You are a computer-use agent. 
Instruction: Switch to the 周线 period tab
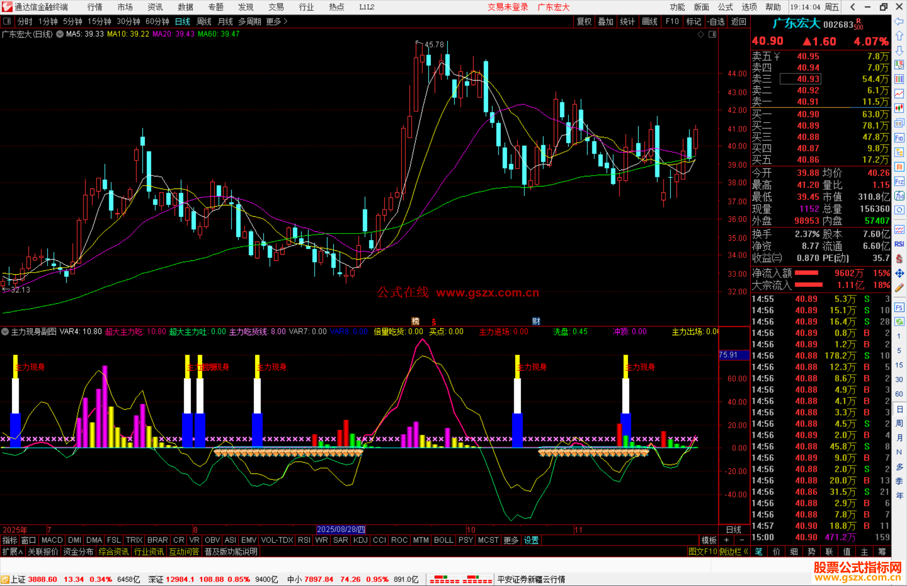[x=204, y=21]
